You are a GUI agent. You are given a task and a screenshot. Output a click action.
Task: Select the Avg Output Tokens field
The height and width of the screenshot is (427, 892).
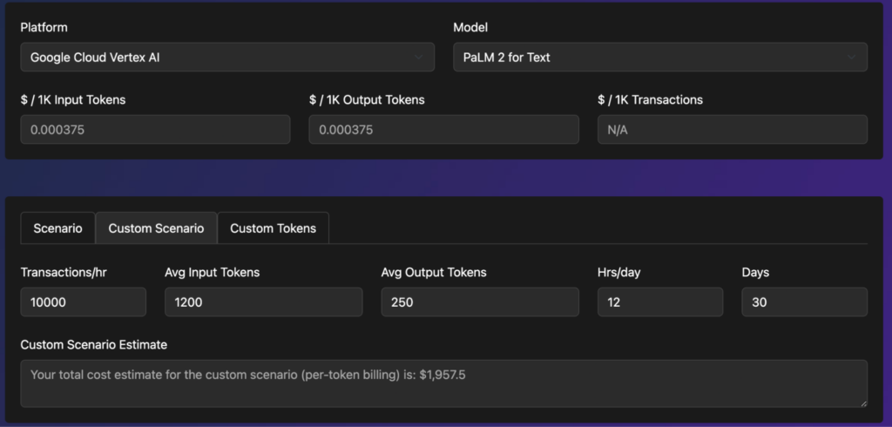pyautogui.click(x=479, y=302)
